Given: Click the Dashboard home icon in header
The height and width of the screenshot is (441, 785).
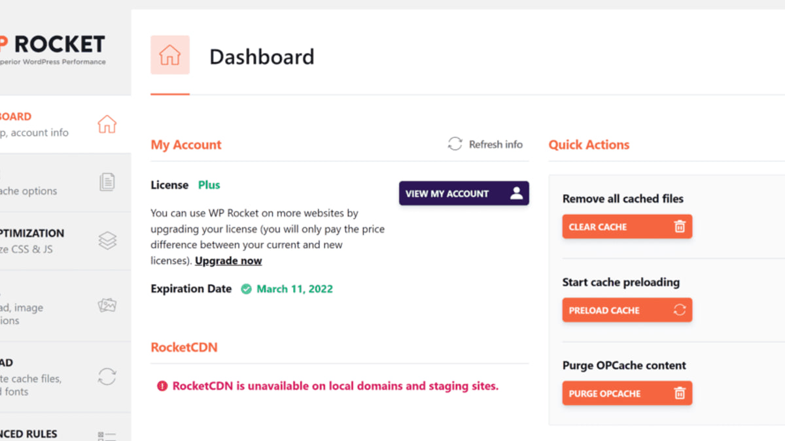Looking at the screenshot, I should pyautogui.click(x=170, y=56).
